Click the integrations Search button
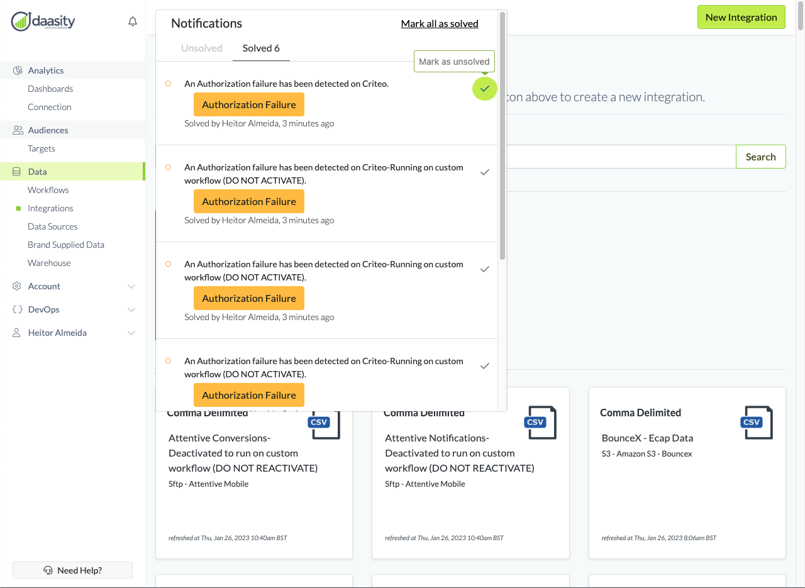 760,157
